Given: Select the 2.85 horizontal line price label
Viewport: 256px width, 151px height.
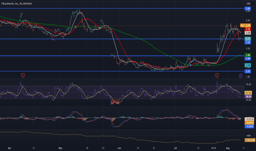Looking at the screenshot, I should tap(248, 9).
